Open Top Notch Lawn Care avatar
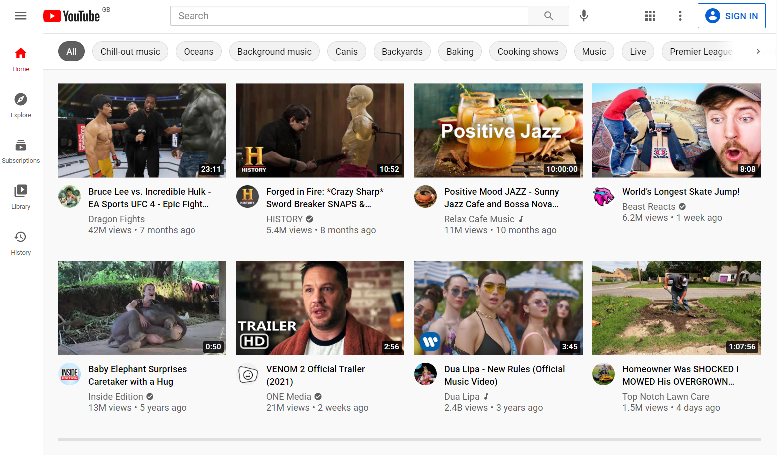The width and height of the screenshot is (777, 455). [603, 374]
